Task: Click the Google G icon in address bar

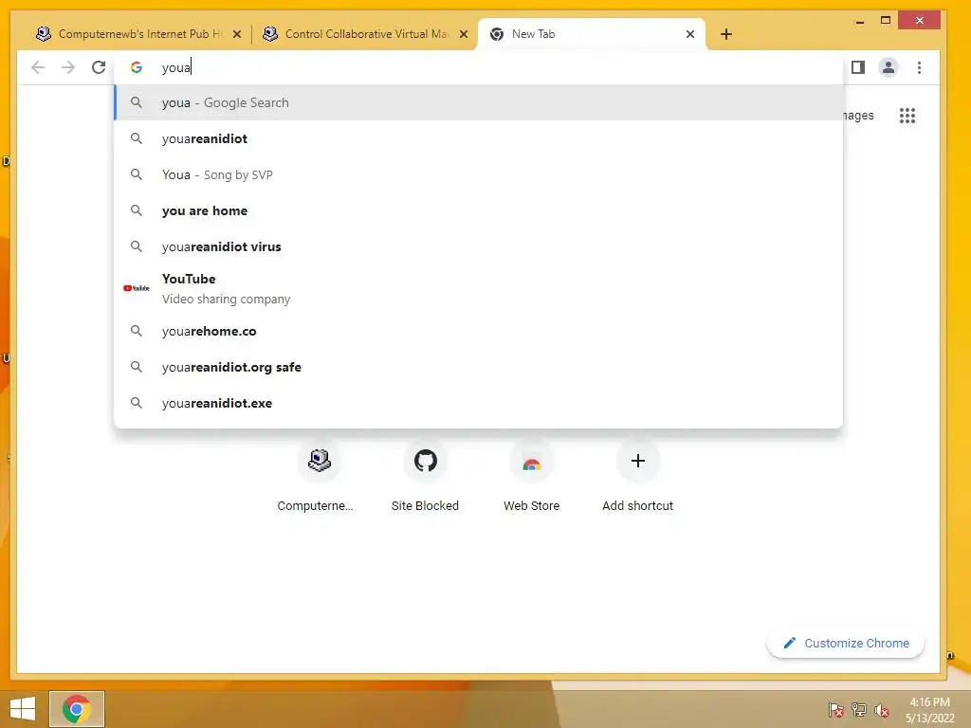Action: tap(137, 67)
